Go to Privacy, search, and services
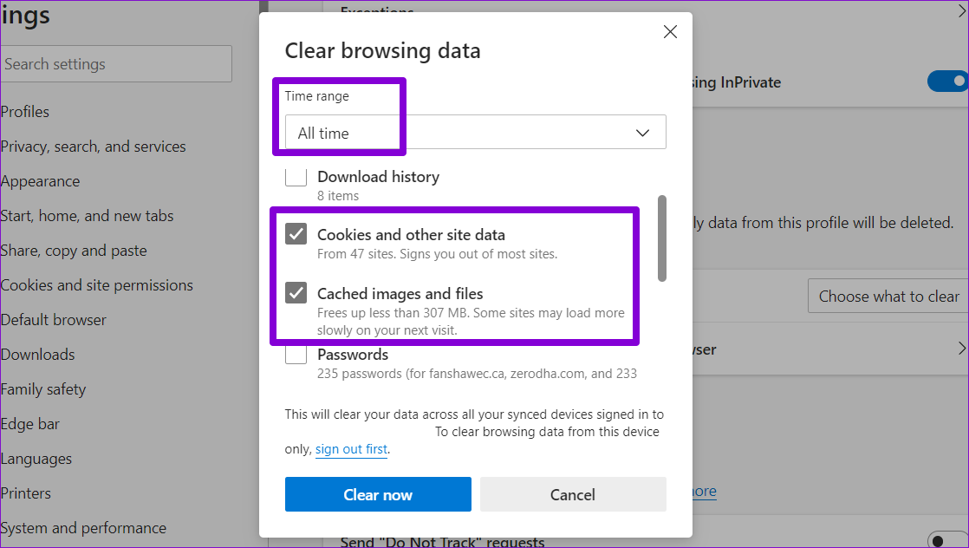 click(94, 147)
